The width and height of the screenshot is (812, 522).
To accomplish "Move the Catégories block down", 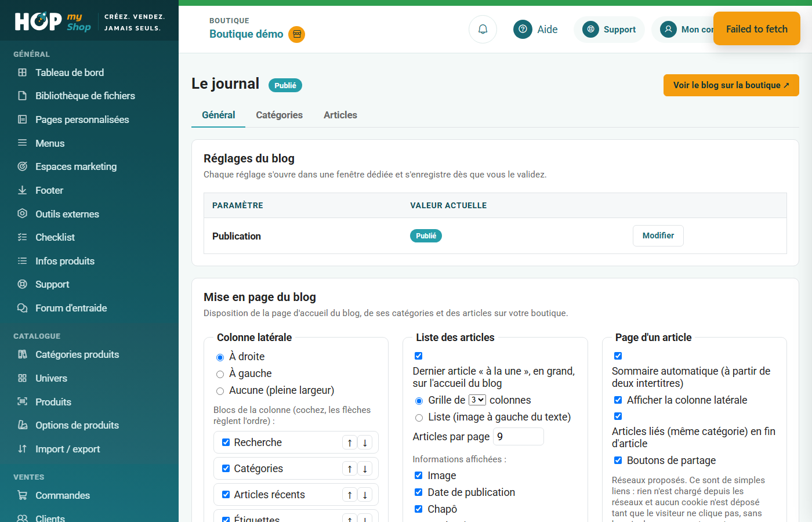I will pyautogui.click(x=365, y=469).
